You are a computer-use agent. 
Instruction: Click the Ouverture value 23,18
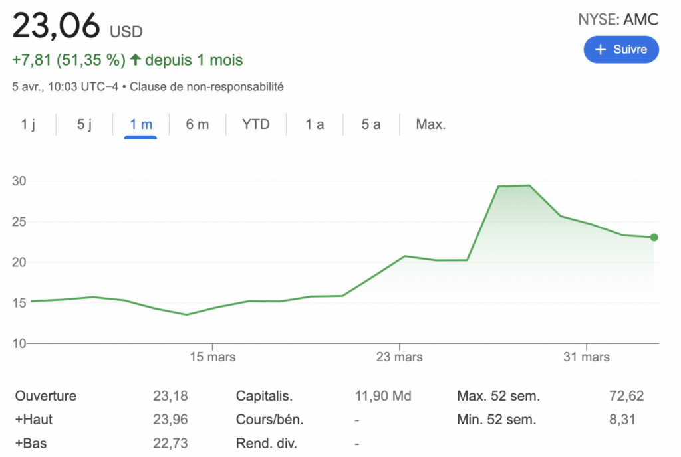point(170,396)
